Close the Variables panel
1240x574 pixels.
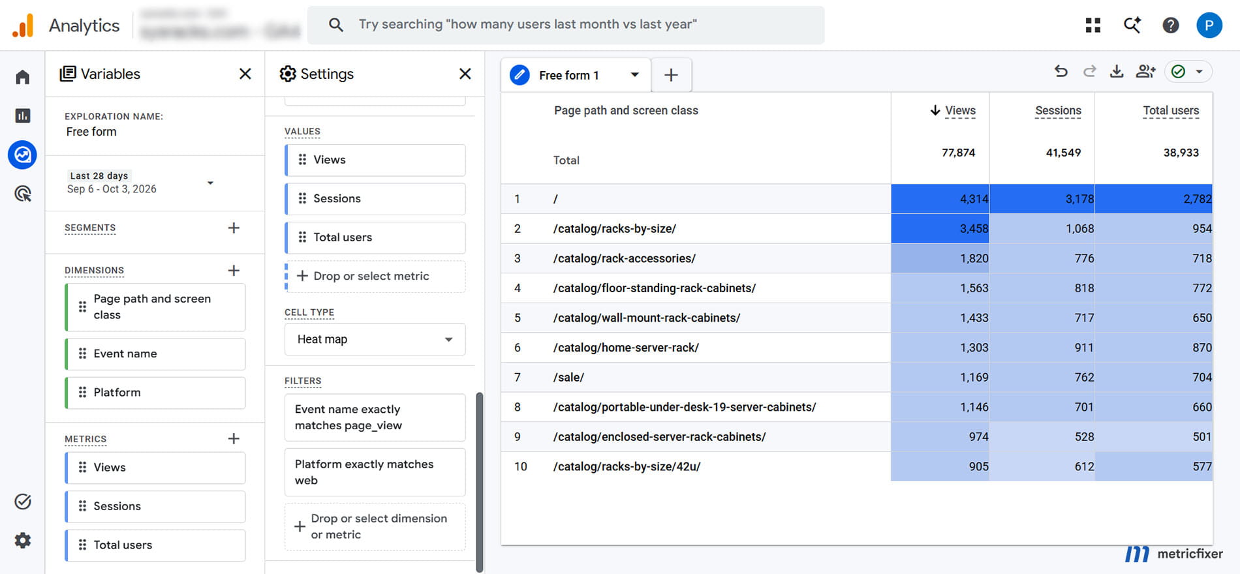click(x=245, y=74)
